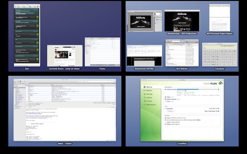Screen dimensions: 247x154
Task: Click the video preview in the Vimeo window
Action: pyautogui.click(x=61, y=55)
